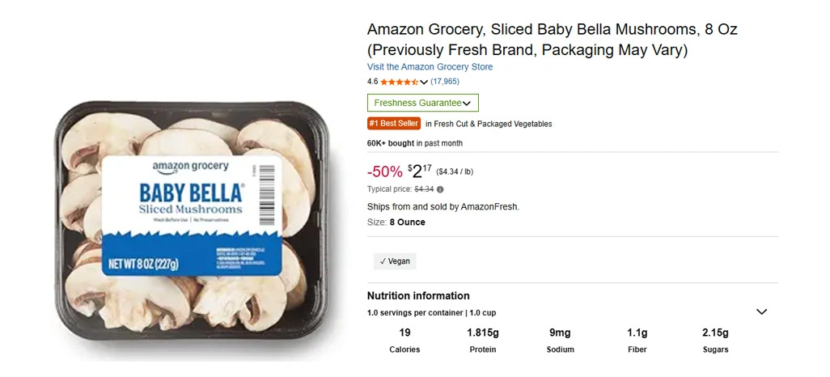Click the crossed-out $4.34 typical price
This screenshot has width=830, height=377.
pos(424,189)
